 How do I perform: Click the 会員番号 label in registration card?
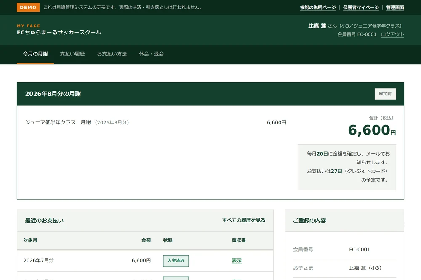point(303,250)
